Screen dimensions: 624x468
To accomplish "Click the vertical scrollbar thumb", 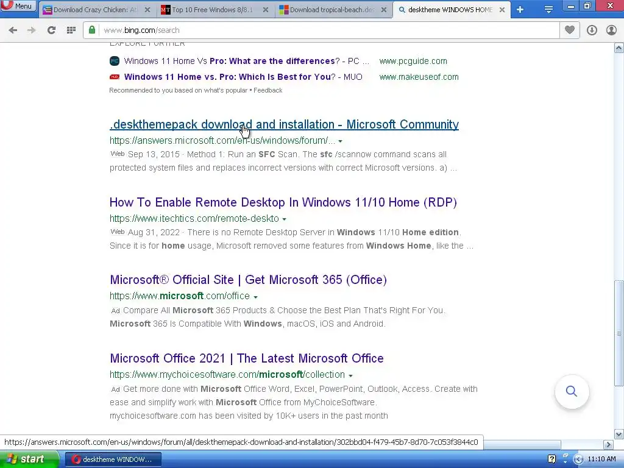I will 619,333.
